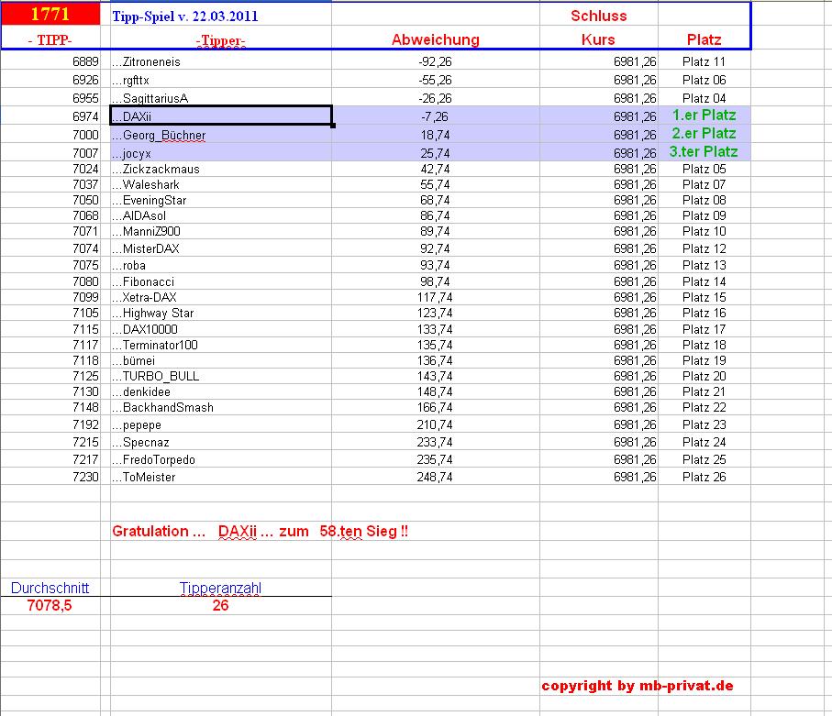Click the ...TURBO_BULL cell
The height and width of the screenshot is (716, 832).
[221, 376]
